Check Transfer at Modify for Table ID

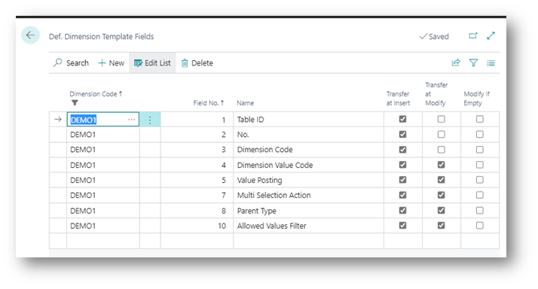click(x=442, y=119)
